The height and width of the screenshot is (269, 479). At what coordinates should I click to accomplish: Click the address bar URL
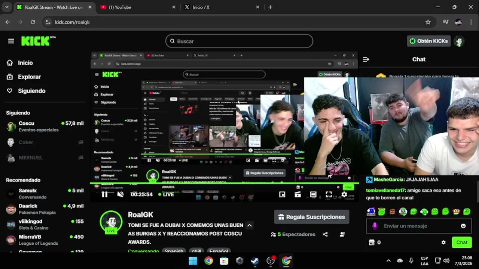[72, 22]
